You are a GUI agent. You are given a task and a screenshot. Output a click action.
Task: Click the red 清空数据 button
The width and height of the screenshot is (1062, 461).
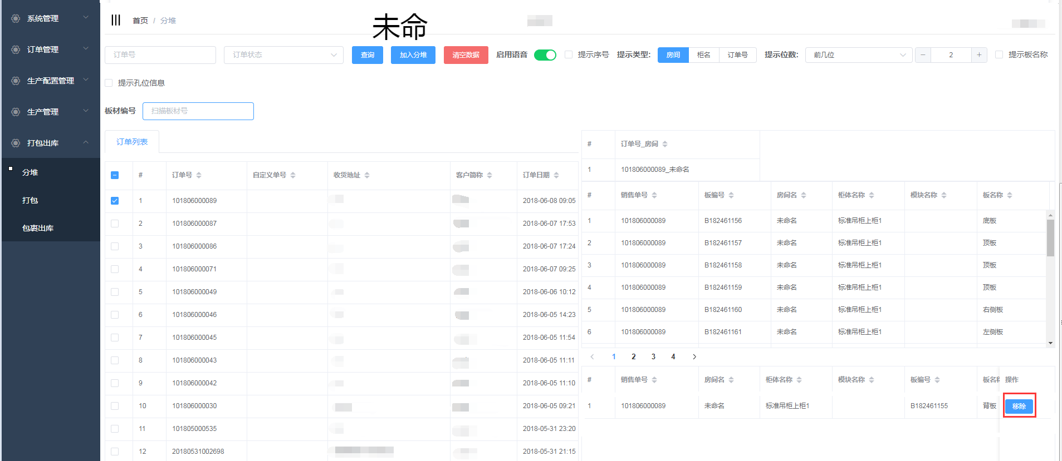tap(466, 55)
